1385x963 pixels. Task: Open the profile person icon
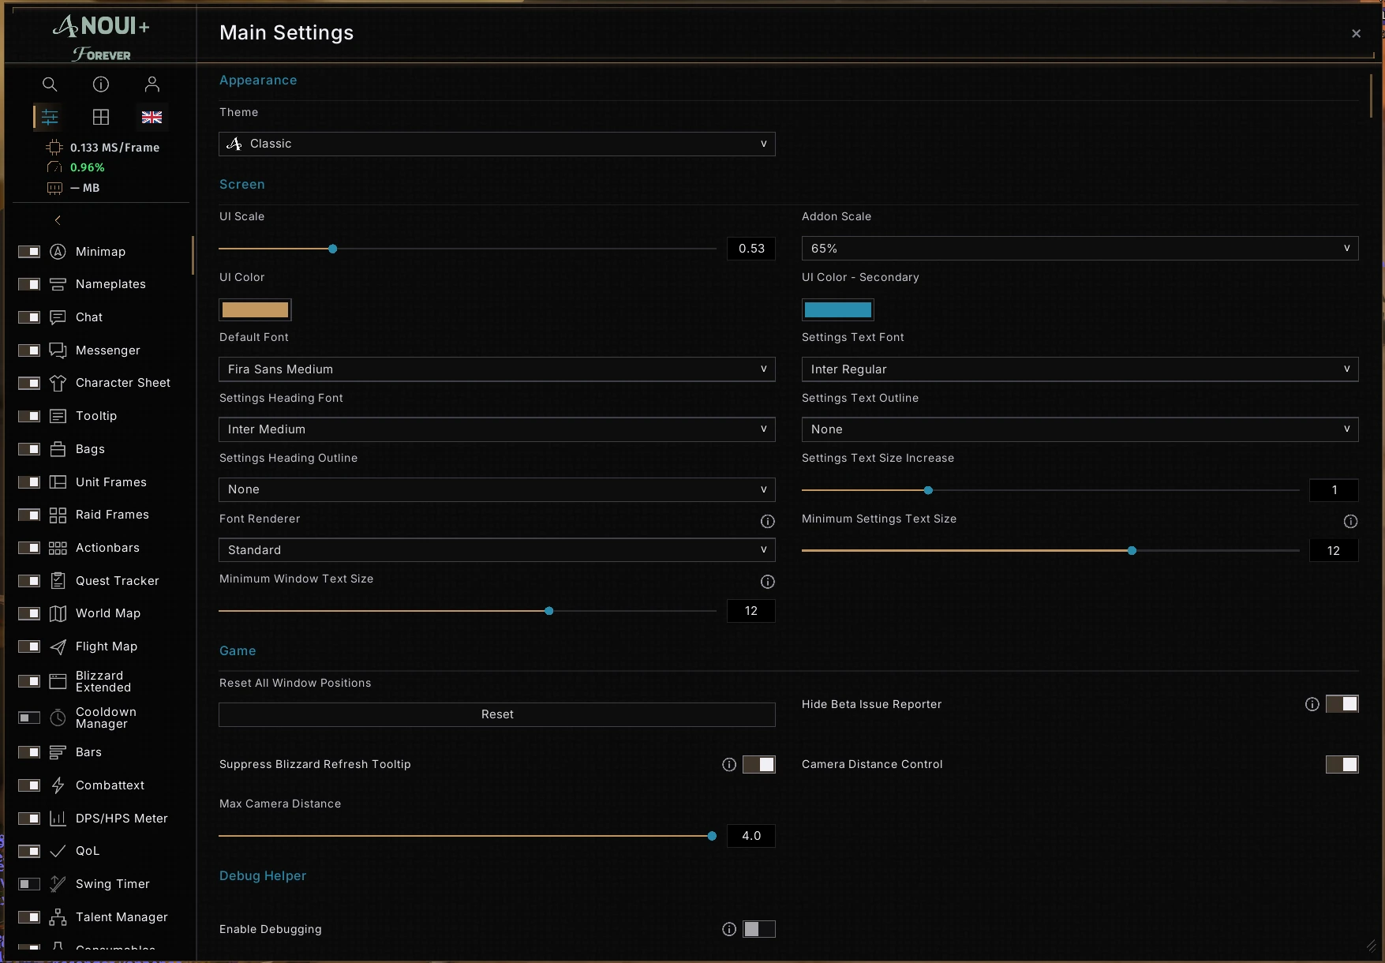point(152,84)
